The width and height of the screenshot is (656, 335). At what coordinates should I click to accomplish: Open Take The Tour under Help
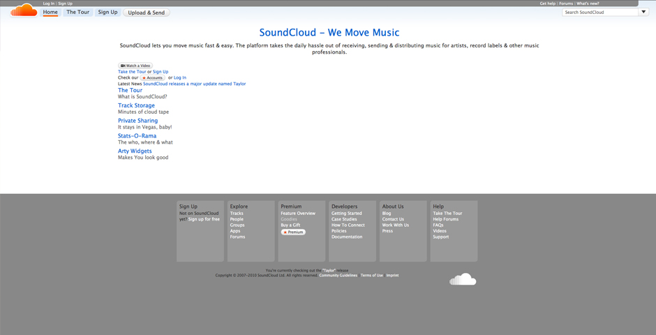447,214
